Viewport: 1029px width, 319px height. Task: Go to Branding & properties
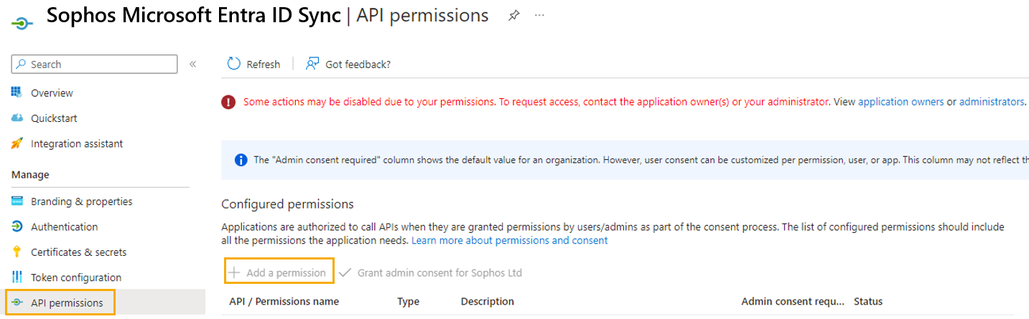pos(81,201)
